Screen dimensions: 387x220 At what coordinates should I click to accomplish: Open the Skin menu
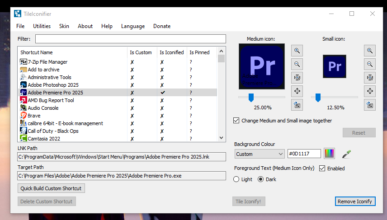(x=64, y=26)
